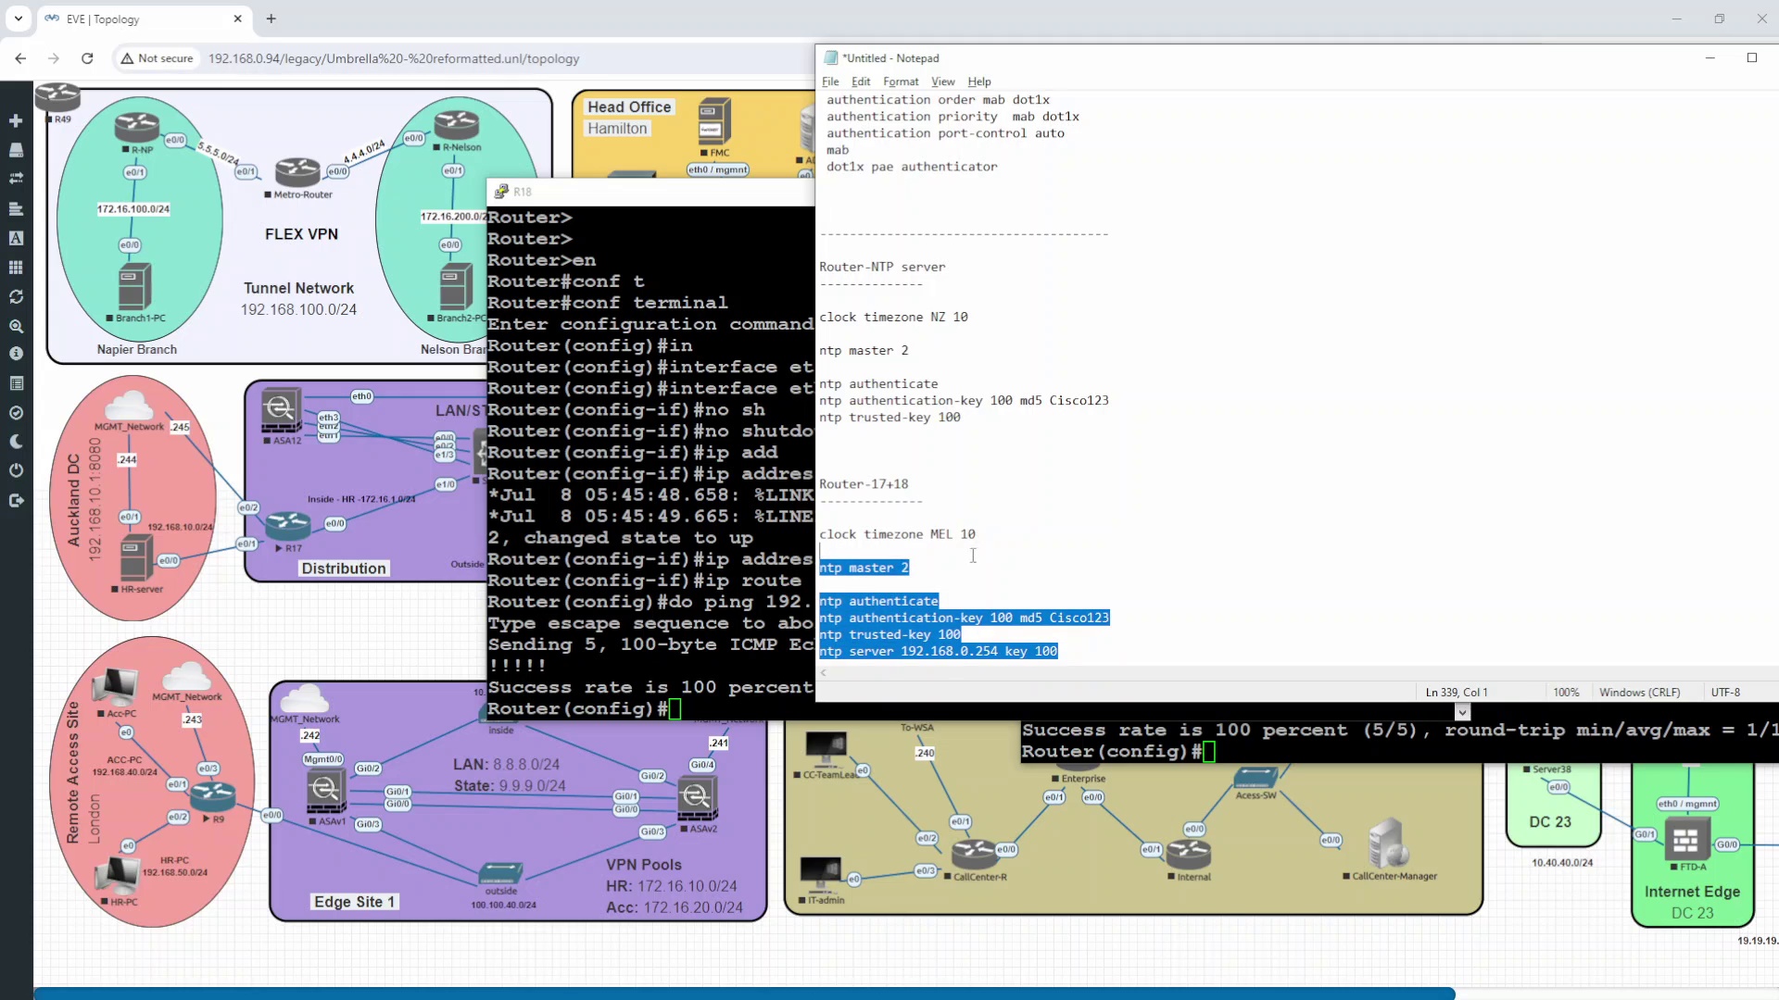Open the Format menu in Notepad
This screenshot has height=1000, width=1779.
(x=902, y=81)
